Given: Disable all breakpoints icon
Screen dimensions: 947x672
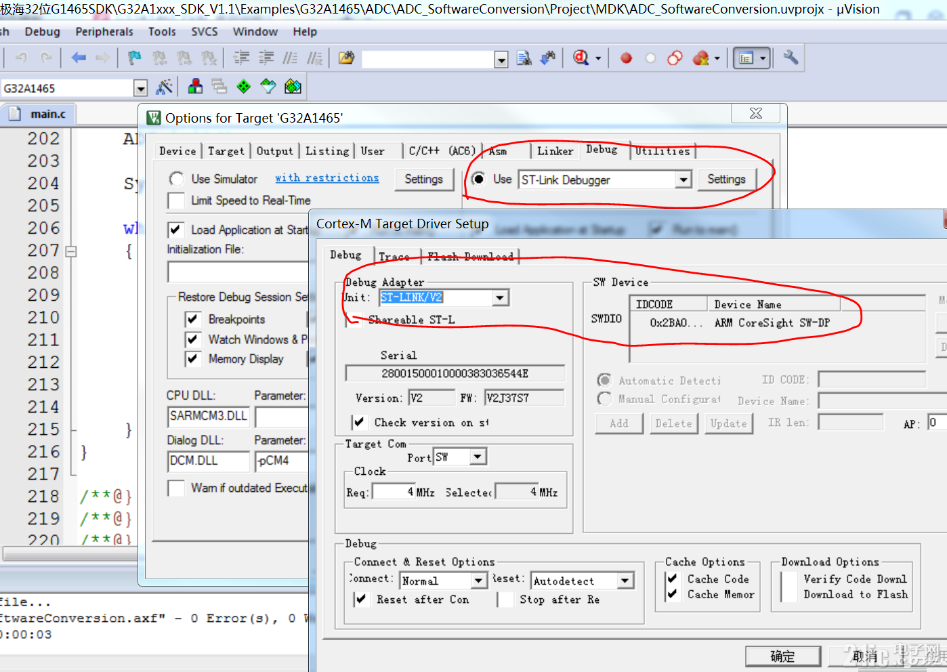Looking at the screenshot, I should [675, 58].
